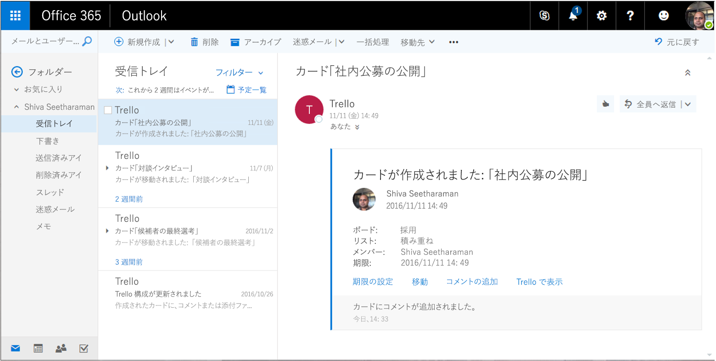Open the フィルター dropdown
This screenshot has width=716, height=361.
coord(240,73)
